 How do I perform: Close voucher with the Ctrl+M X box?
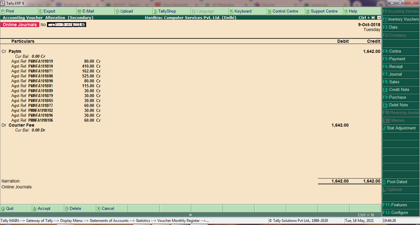point(379,18)
